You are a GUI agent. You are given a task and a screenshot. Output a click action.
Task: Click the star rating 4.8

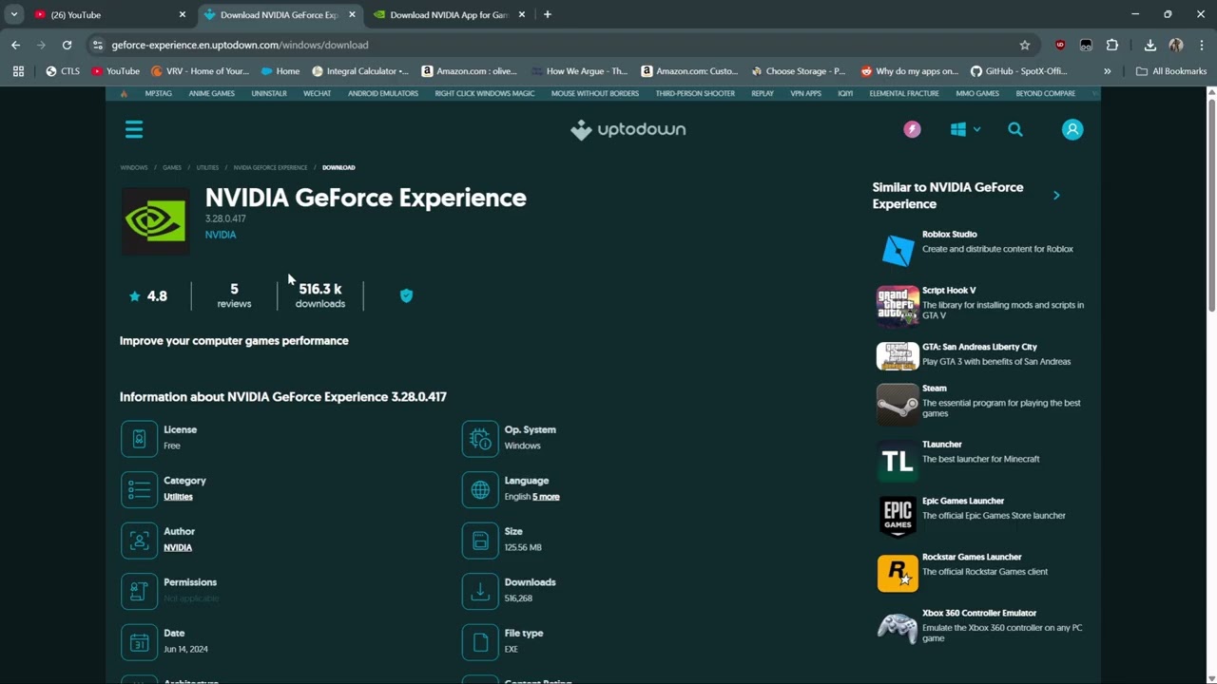[x=148, y=296]
